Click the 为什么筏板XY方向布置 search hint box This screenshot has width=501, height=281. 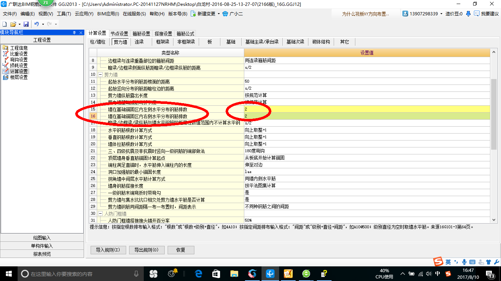(x=365, y=14)
